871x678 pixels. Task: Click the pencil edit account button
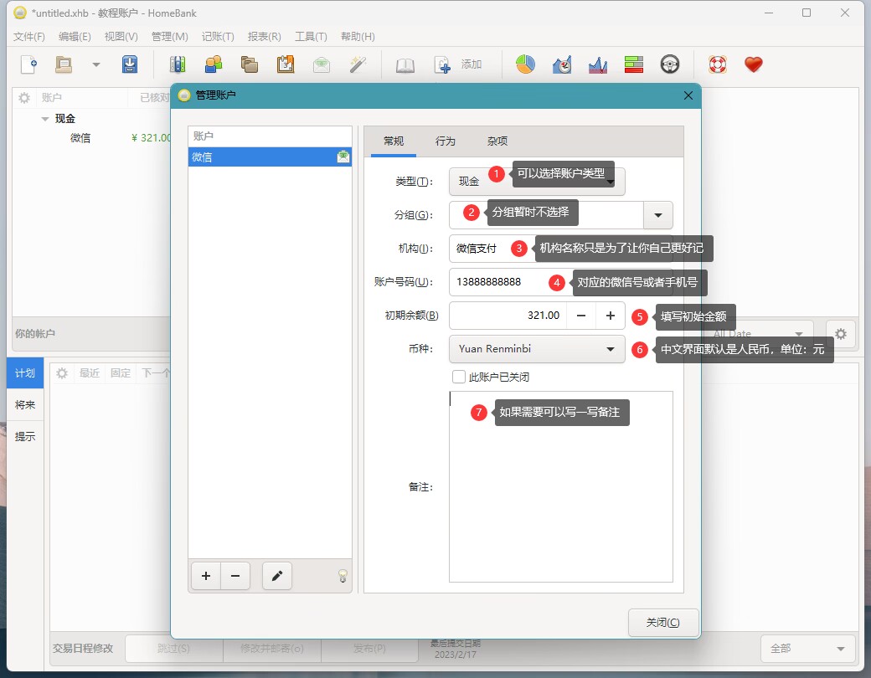point(277,576)
